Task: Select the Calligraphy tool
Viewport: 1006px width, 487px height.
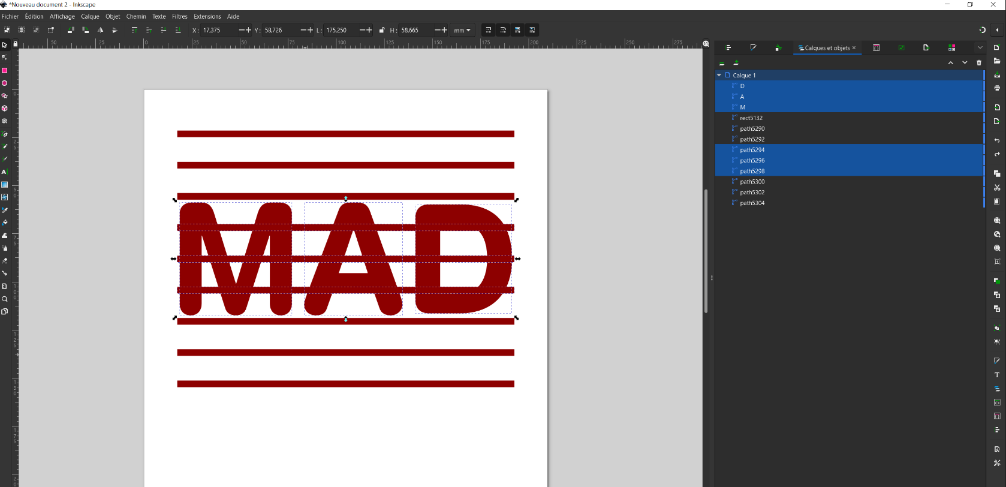Action: (4, 160)
